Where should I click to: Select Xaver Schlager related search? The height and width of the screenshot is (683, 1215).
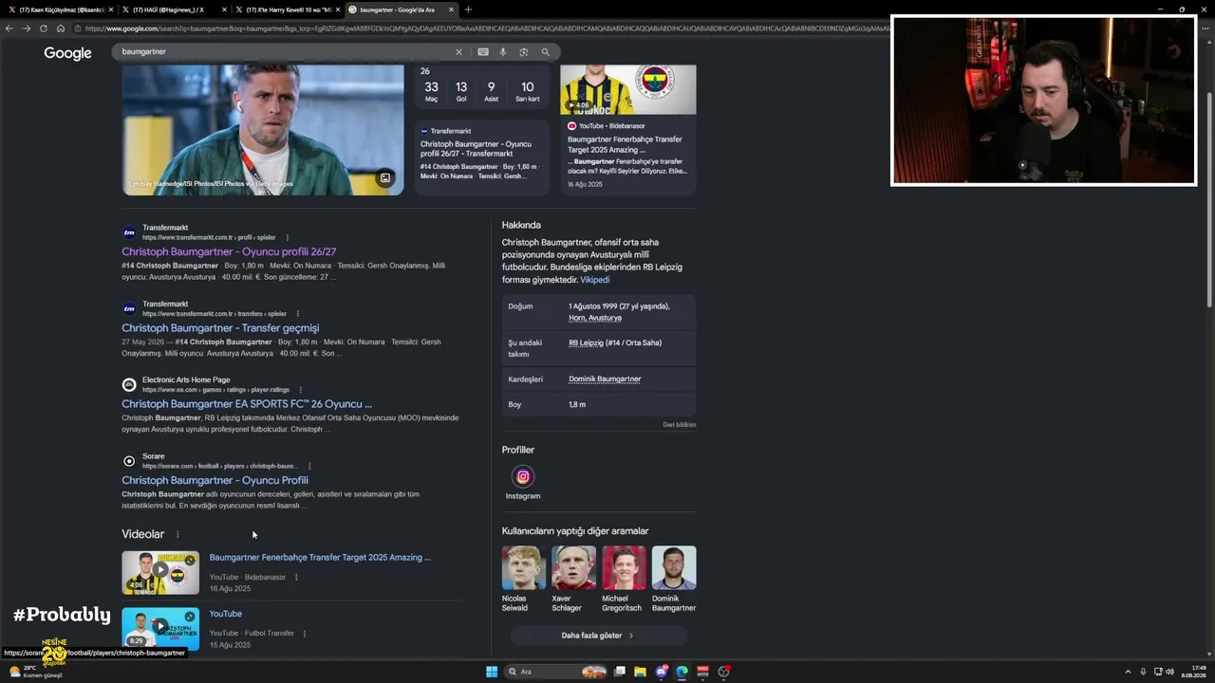[x=573, y=580]
